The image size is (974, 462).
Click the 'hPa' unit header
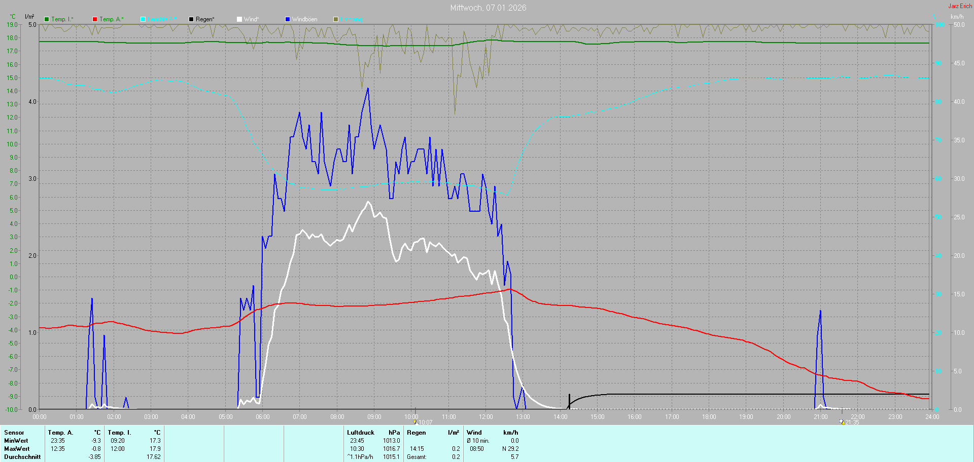click(x=394, y=433)
